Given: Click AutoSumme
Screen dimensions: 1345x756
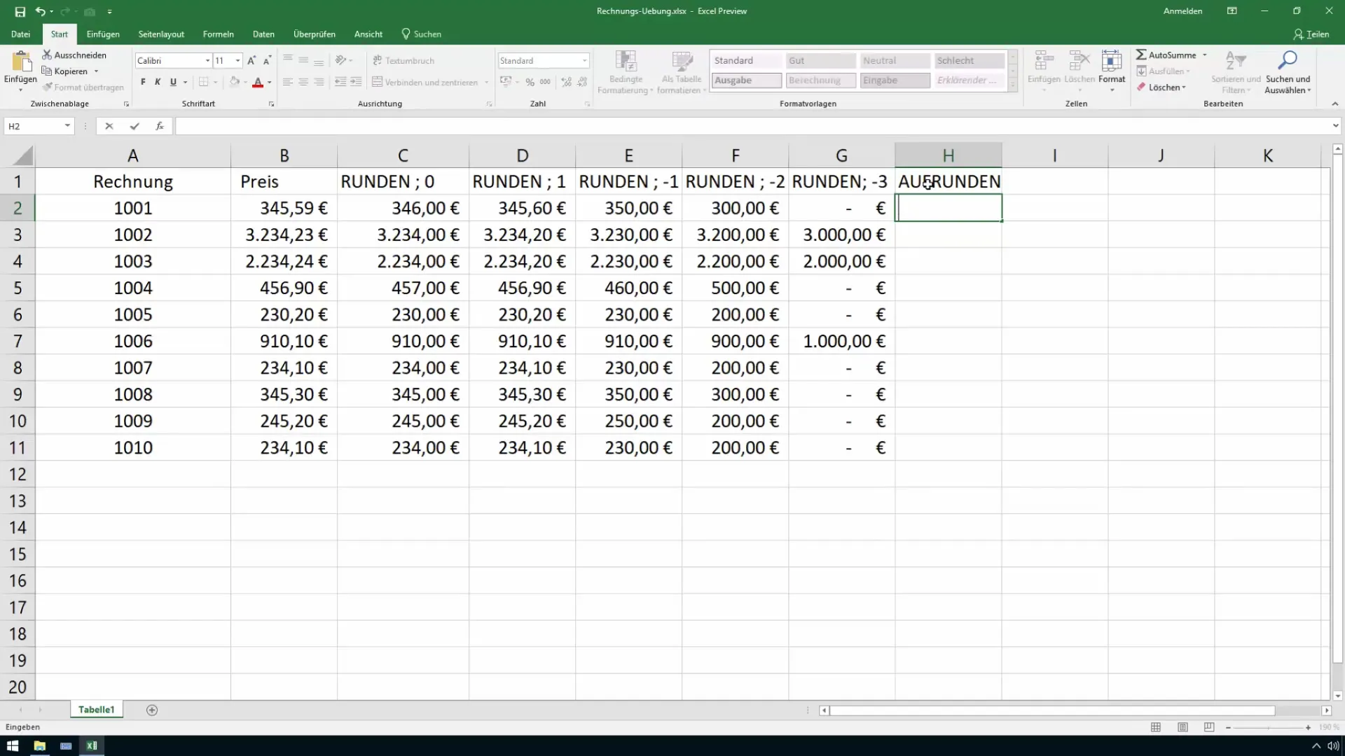Looking at the screenshot, I should 1166,55.
